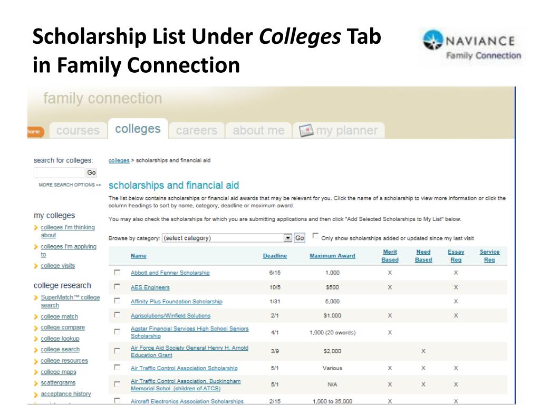
Task: Open Affinity Plus Foundation Scholarship link
Action: pos(176,302)
